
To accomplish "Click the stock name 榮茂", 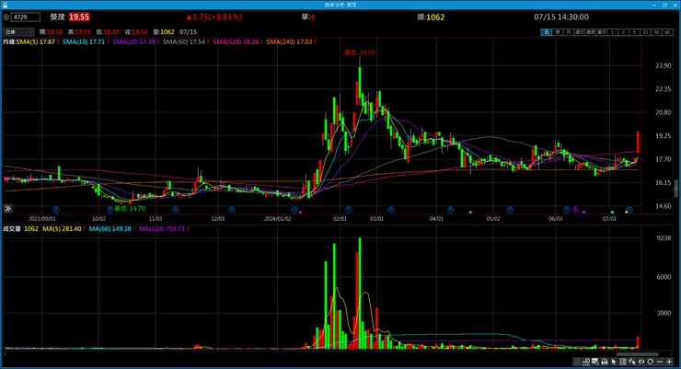I will [57, 17].
